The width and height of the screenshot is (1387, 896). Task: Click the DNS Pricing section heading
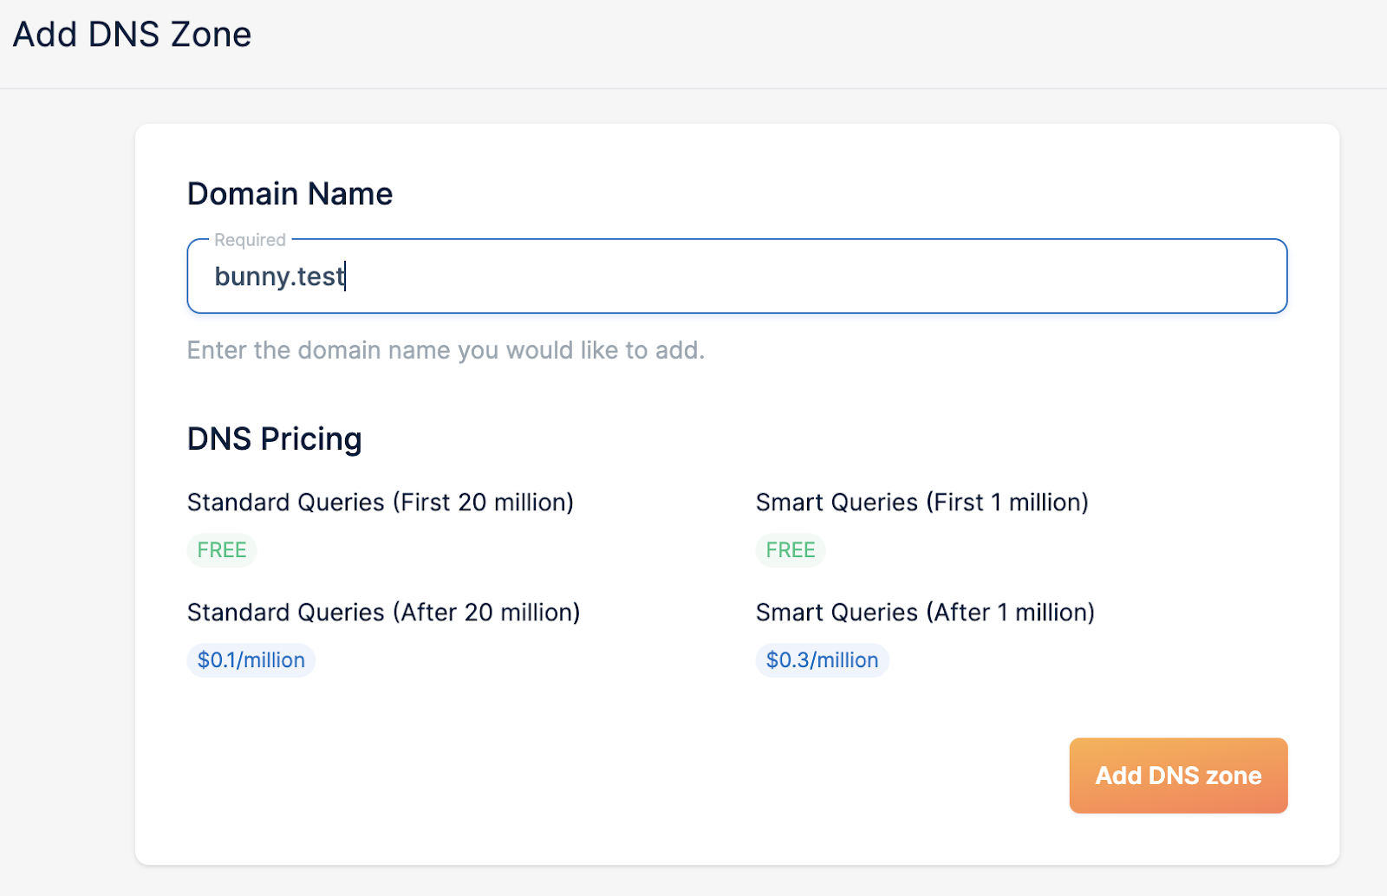(x=274, y=438)
